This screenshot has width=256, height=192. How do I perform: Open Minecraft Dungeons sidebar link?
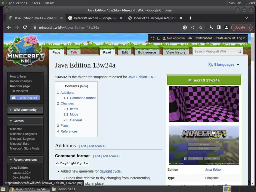[23, 134]
